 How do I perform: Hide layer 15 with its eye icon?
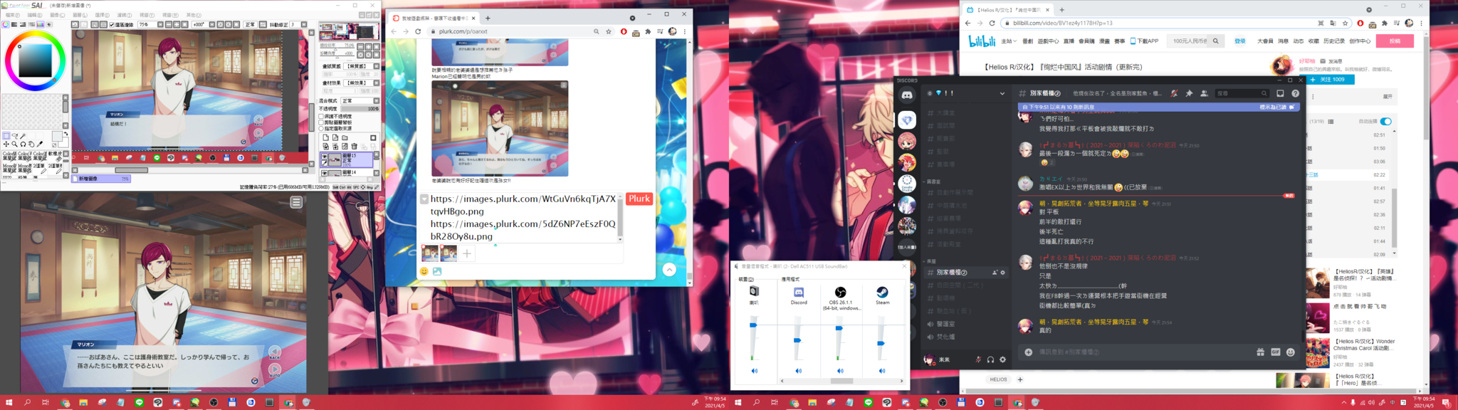(x=324, y=156)
